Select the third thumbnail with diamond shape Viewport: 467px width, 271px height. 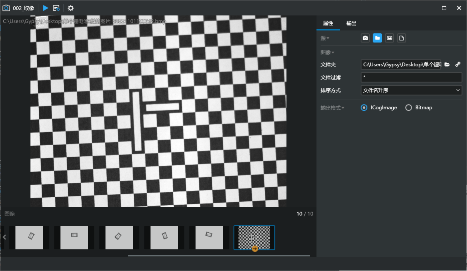(119, 238)
